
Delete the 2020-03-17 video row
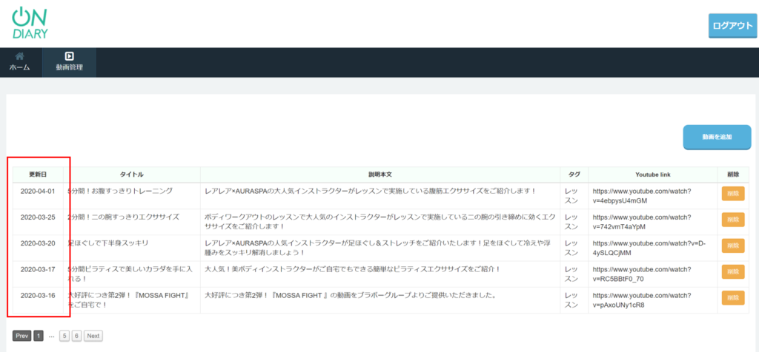732,271
